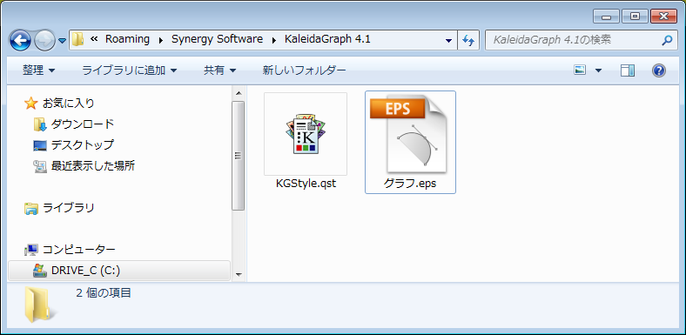Viewport: 686px width, 335px height.
Task: Click the Forward navigation arrow button
Action: [44, 41]
